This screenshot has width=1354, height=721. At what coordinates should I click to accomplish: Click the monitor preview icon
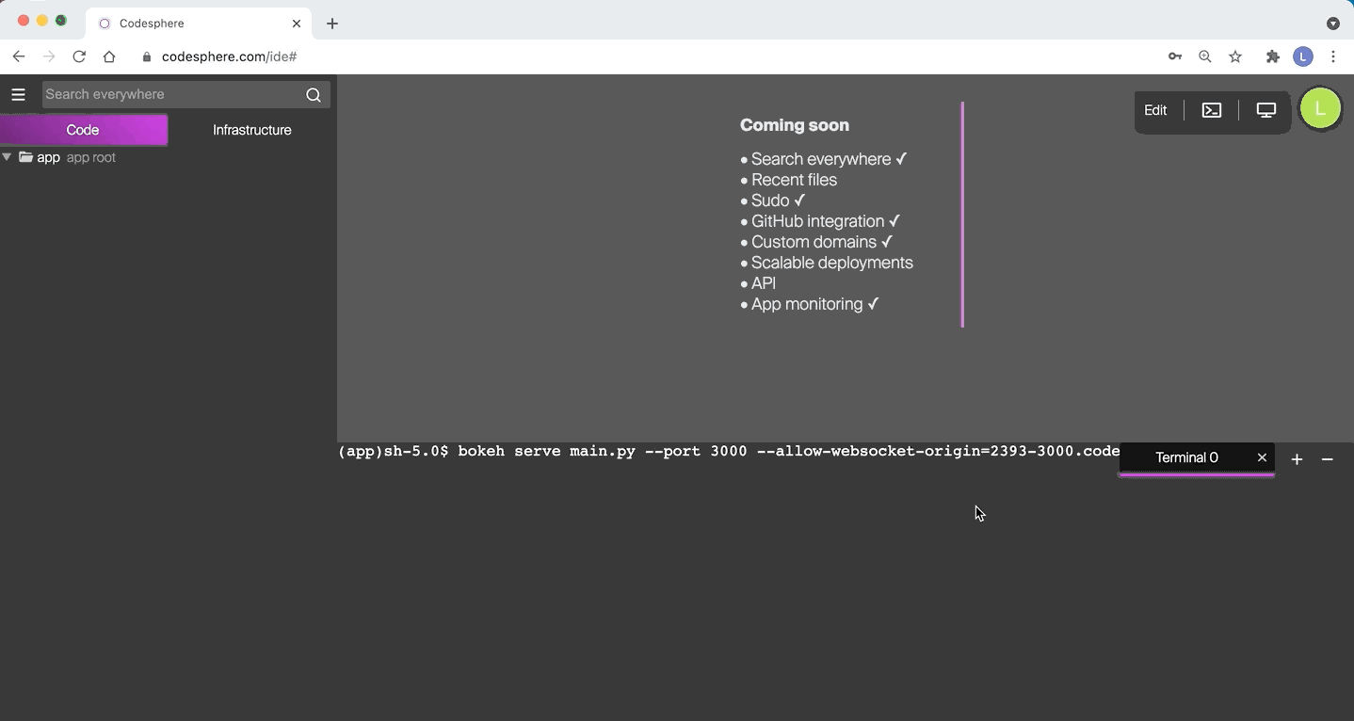click(1266, 110)
